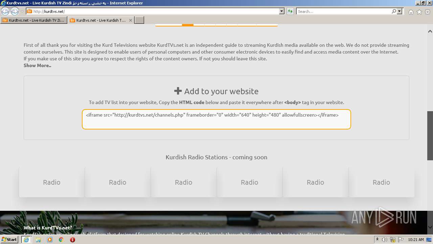
Task: Open the recent pages dropdown arrow
Action: coord(22,12)
